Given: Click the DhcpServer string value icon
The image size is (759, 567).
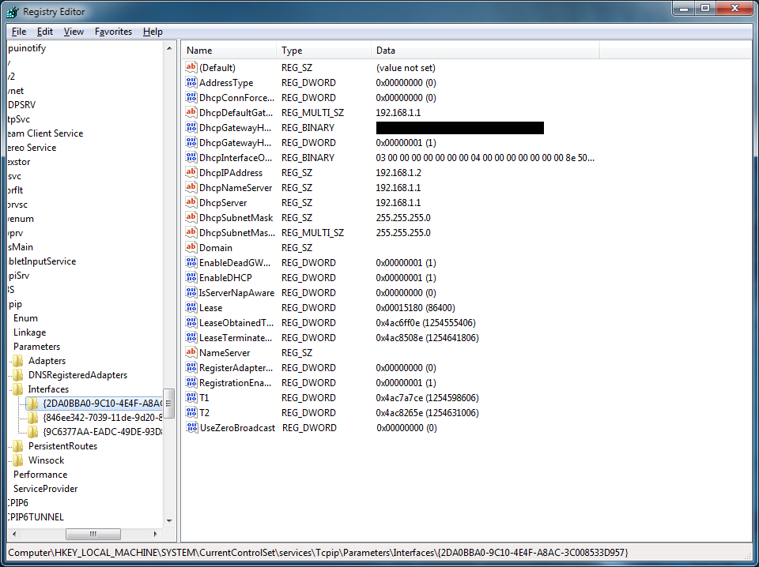Looking at the screenshot, I should pos(191,202).
